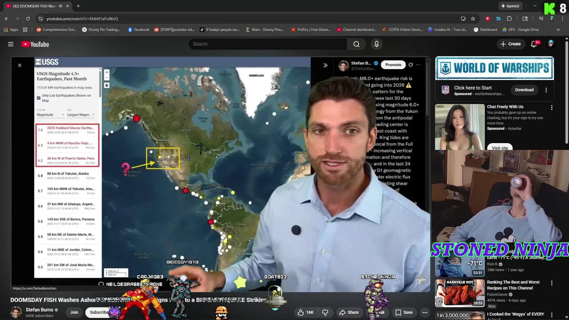The width and height of the screenshot is (569, 320).
Task: Open options menu for Chat Freely With Us ad
Action: [552, 108]
